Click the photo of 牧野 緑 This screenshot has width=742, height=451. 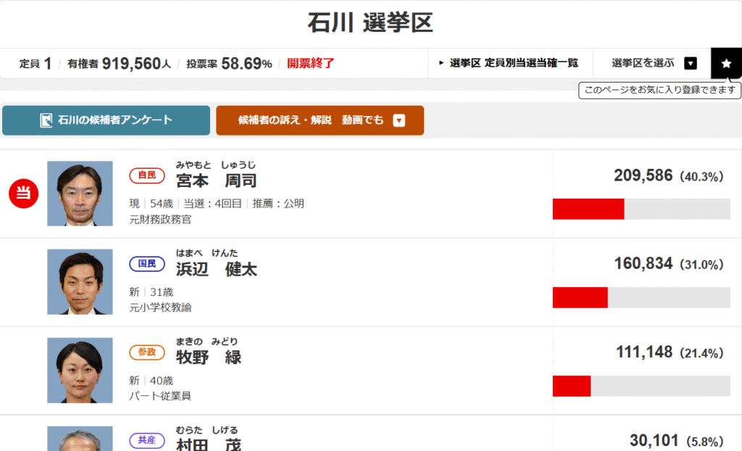pos(80,371)
